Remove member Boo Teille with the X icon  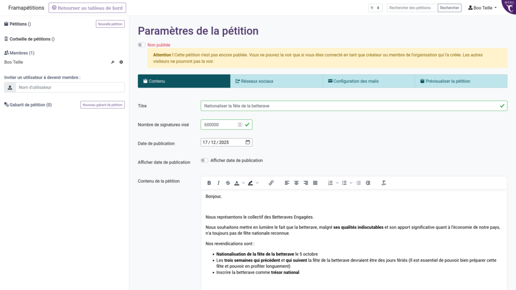(x=121, y=61)
